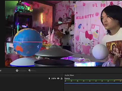Click the Audio Mixer panel title

(69, 75)
